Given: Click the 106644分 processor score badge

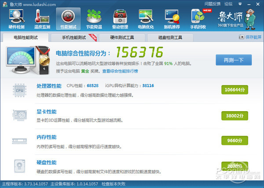Looking at the screenshot, I should pos(235,90).
